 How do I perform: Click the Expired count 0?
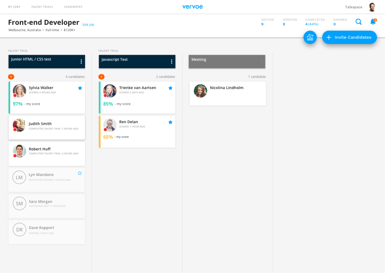[x=334, y=24]
